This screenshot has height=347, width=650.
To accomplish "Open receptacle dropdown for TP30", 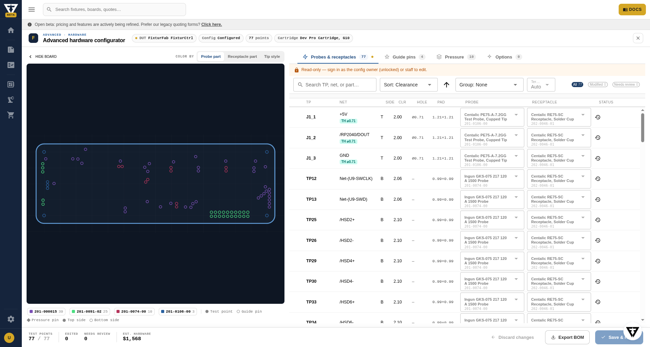I will click(x=559, y=282).
